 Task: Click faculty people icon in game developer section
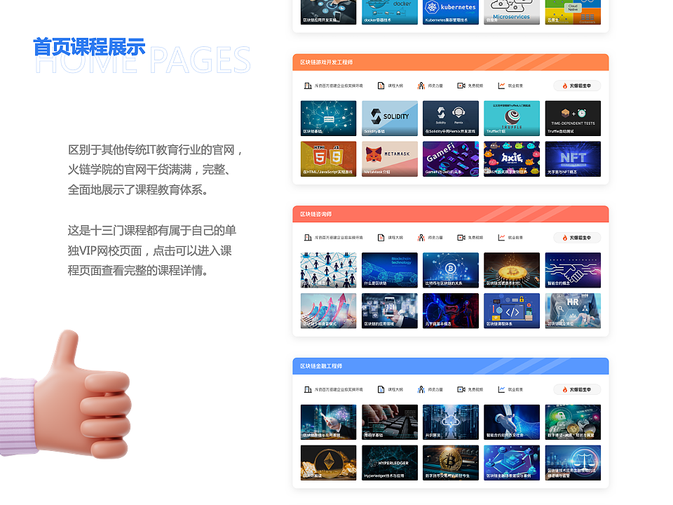tap(421, 86)
